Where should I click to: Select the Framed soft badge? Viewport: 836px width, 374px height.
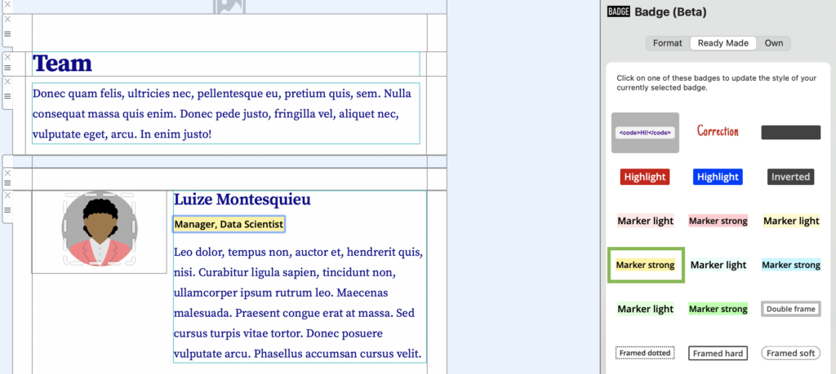[x=790, y=353]
